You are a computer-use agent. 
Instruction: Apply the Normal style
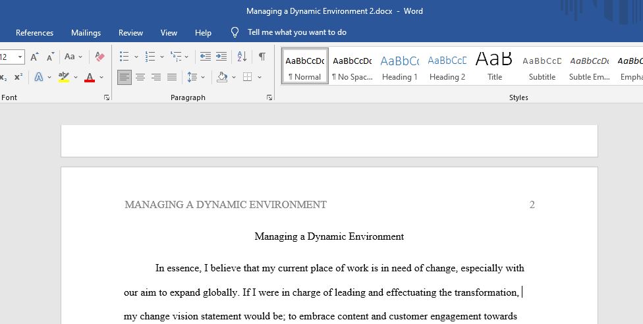point(304,67)
